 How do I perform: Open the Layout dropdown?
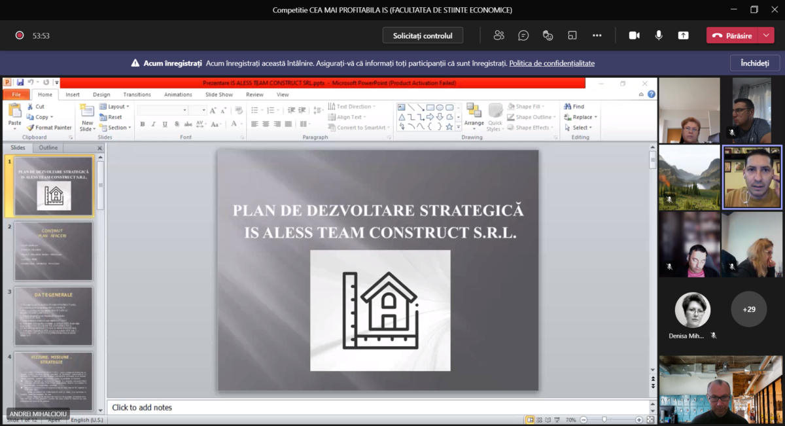(x=114, y=107)
